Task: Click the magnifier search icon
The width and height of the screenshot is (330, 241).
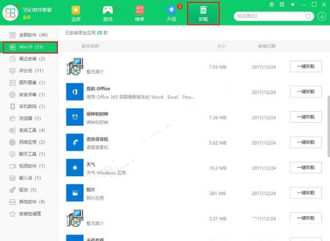Action: point(308,16)
